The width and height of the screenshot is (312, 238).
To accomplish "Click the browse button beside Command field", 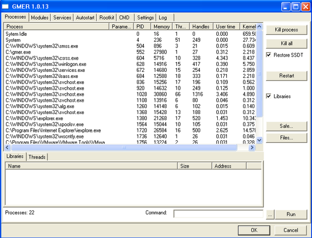I will [x=270, y=214].
